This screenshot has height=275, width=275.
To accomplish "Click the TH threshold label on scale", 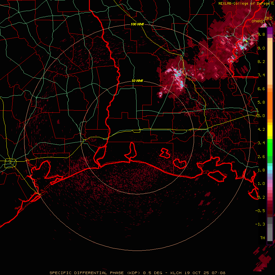I will [262, 238].
